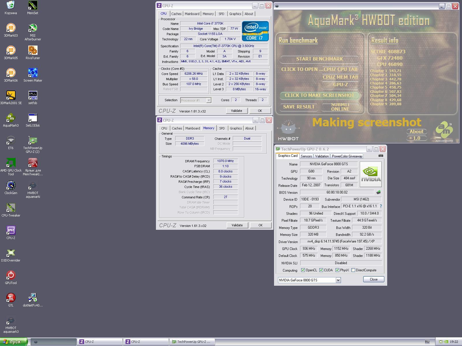Select SPD tab in bottom CPU-Z window

(x=222, y=128)
